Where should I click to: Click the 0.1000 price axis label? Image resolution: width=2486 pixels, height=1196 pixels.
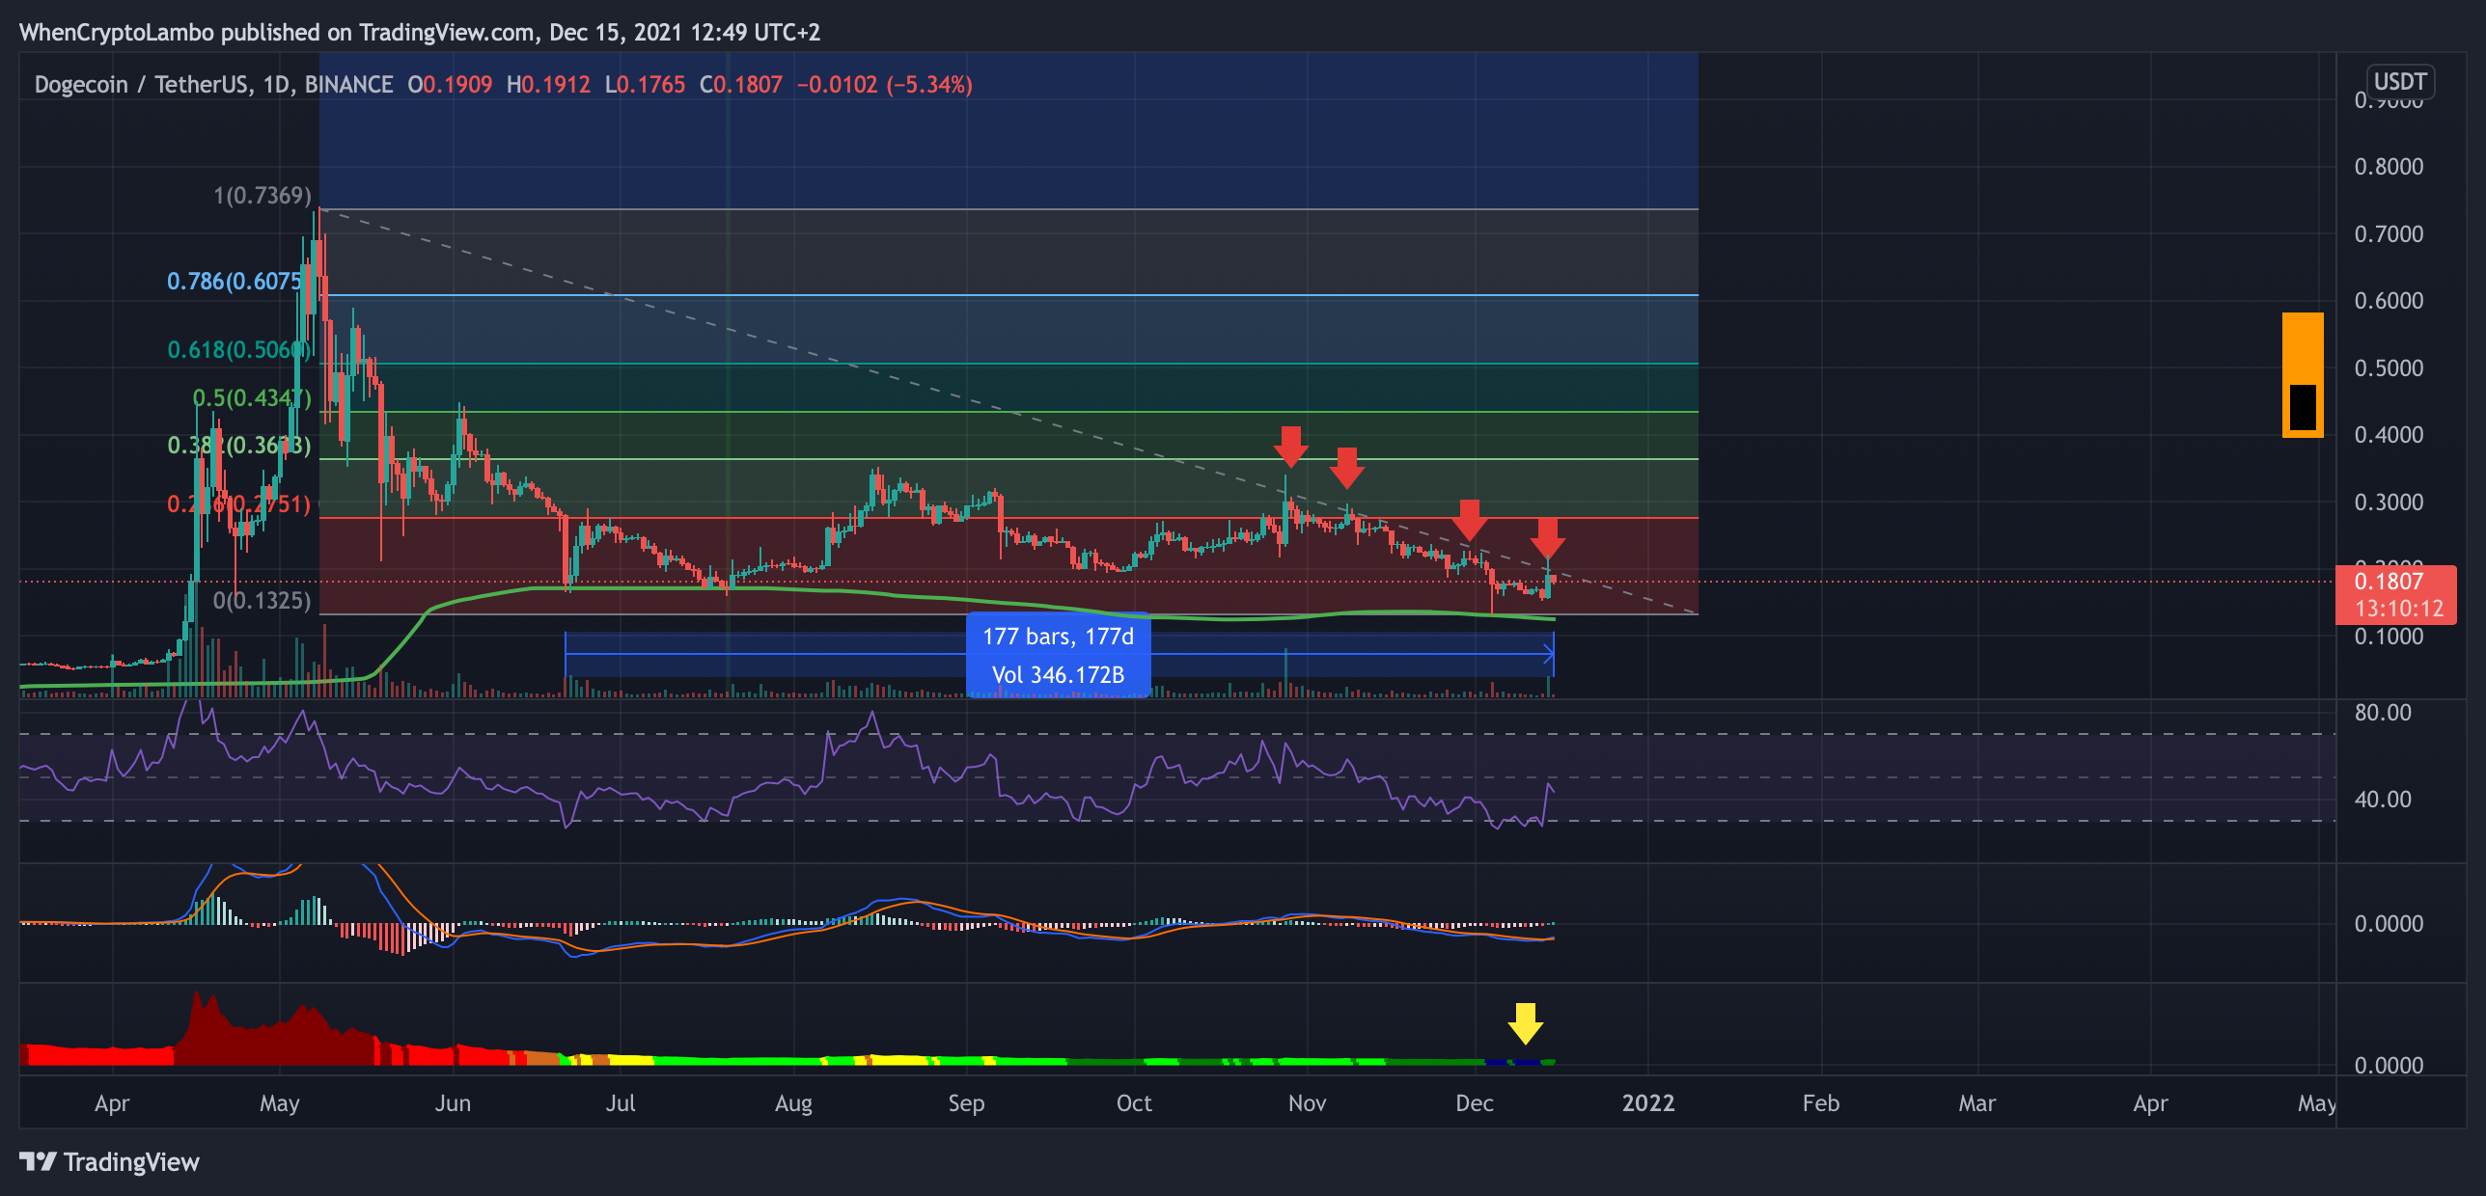[x=2389, y=637]
